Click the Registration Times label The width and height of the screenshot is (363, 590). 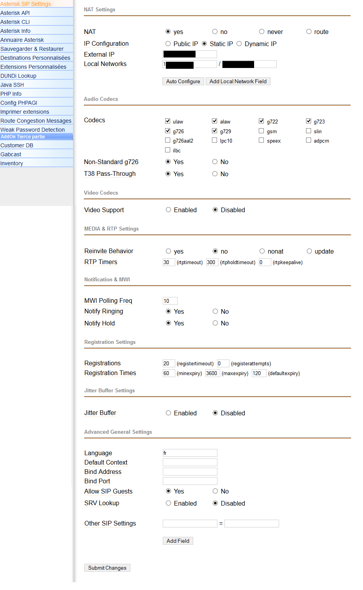tap(110, 373)
